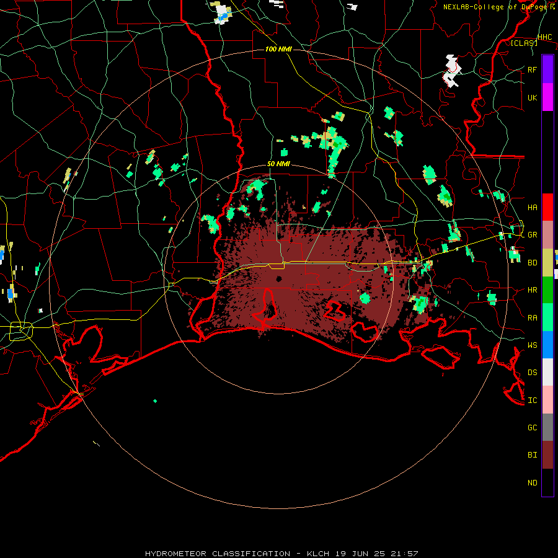This screenshot has height=558, width=558.
Task: Click the RF legend label
Action: [x=532, y=69]
